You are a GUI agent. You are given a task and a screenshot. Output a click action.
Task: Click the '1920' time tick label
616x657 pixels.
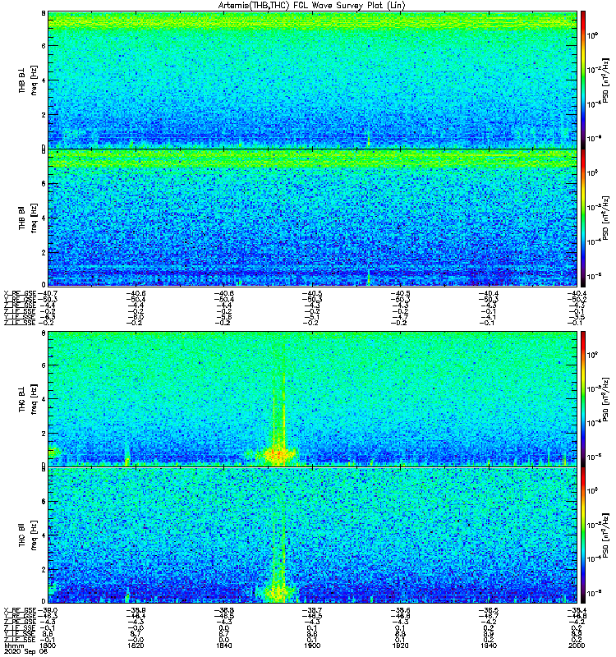pyautogui.click(x=400, y=646)
